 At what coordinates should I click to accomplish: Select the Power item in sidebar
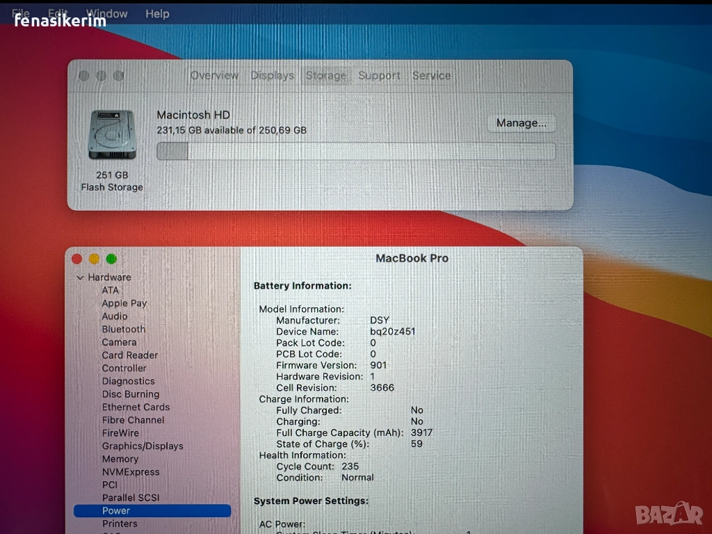click(116, 511)
